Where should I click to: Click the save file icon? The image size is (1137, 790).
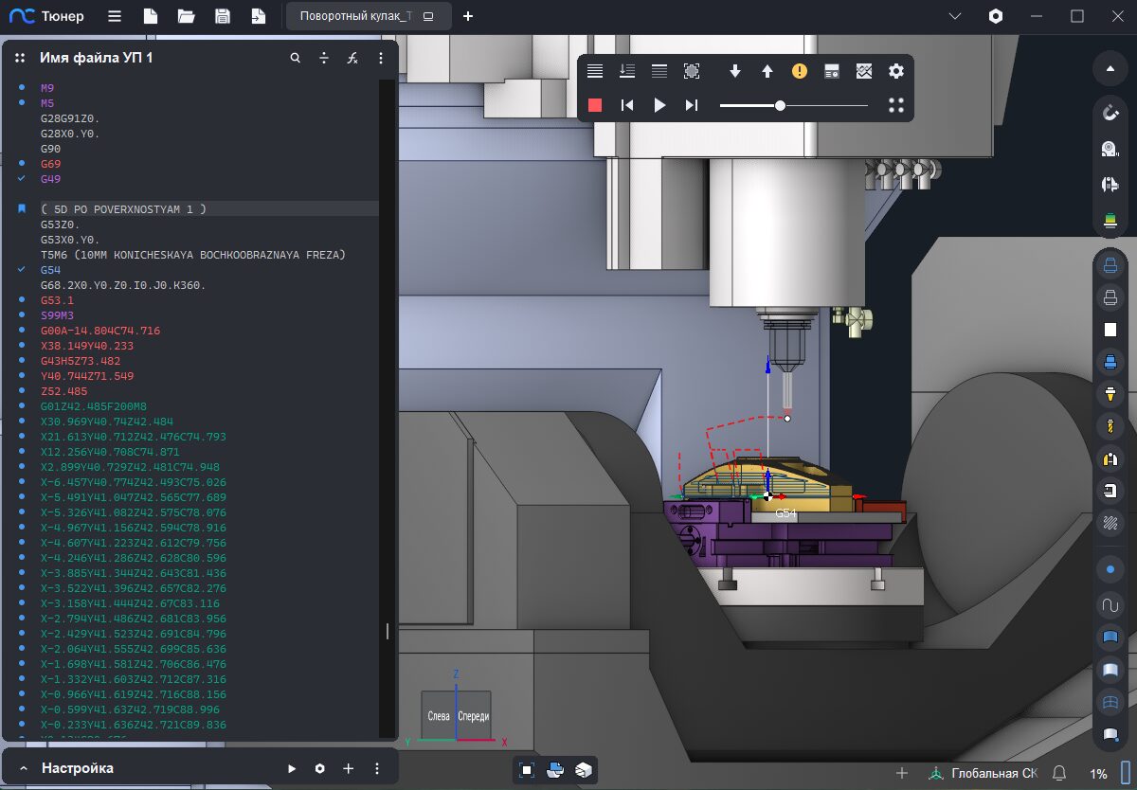223,16
